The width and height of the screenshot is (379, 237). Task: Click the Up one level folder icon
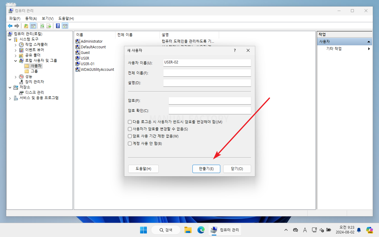(x=26, y=26)
